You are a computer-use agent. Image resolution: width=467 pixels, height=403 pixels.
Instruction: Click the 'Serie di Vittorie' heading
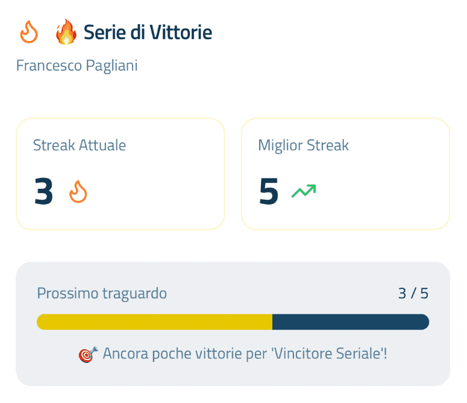tap(148, 32)
